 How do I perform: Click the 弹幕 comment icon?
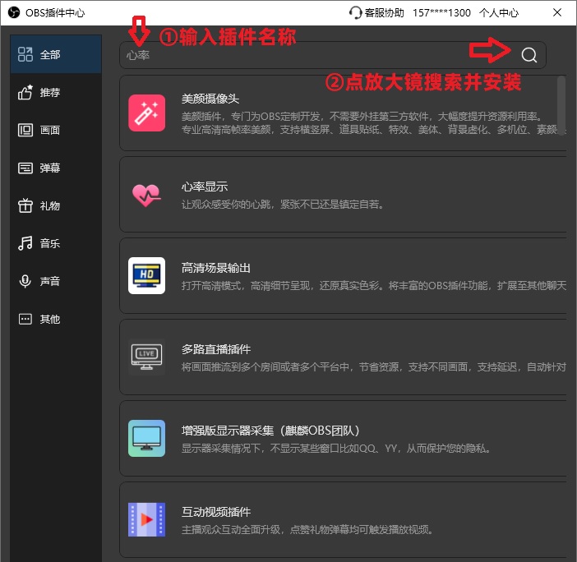(x=25, y=168)
